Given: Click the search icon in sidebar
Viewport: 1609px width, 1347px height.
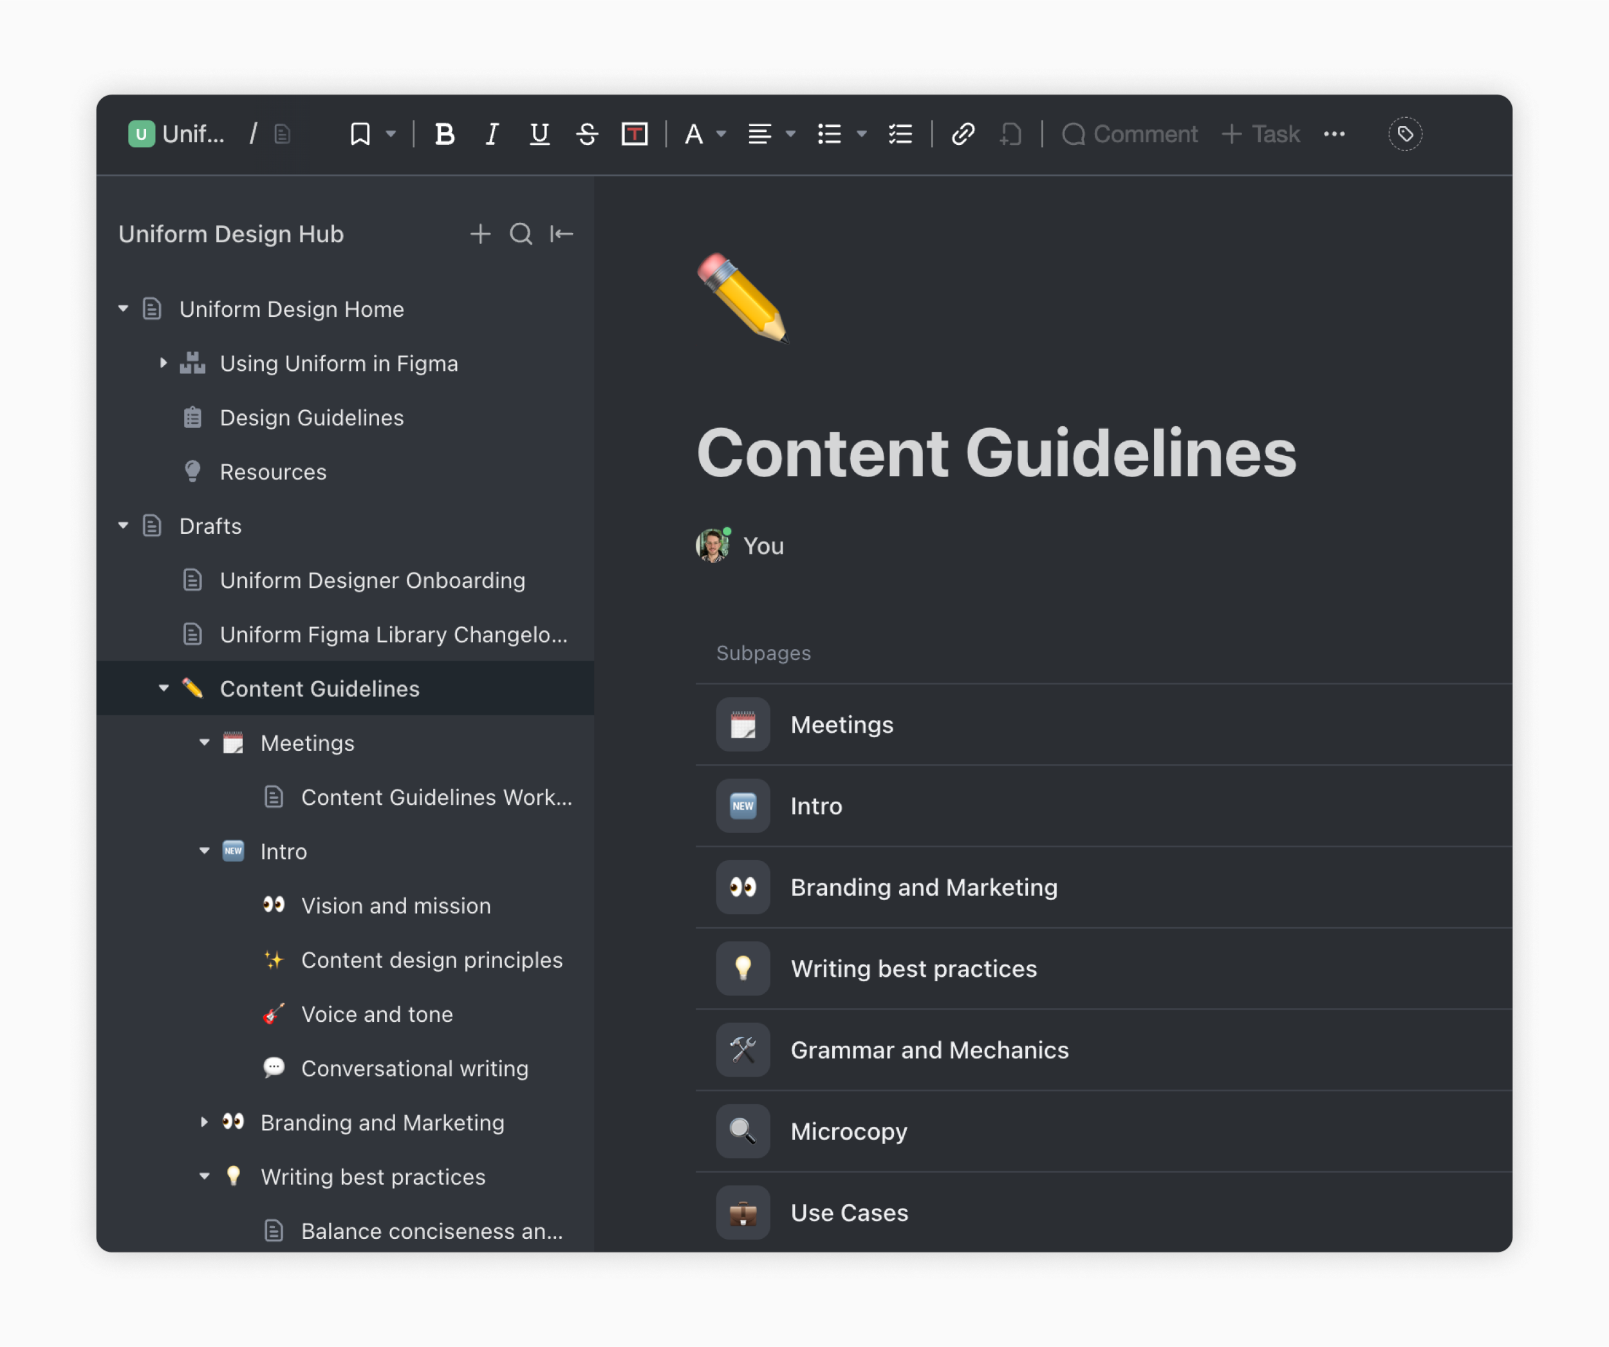Looking at the screenshot, I should coord(521,234).
